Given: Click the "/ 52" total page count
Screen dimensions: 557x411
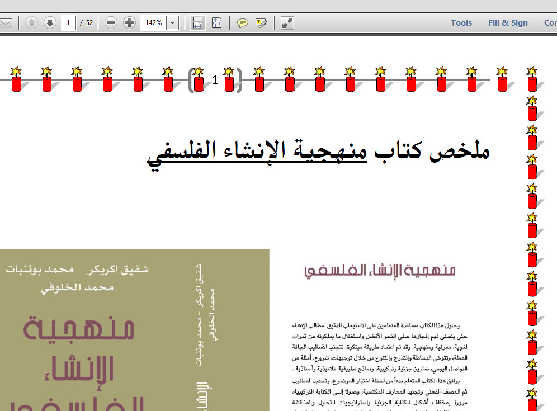Looking at the screenshot, I should click(86, 23).
